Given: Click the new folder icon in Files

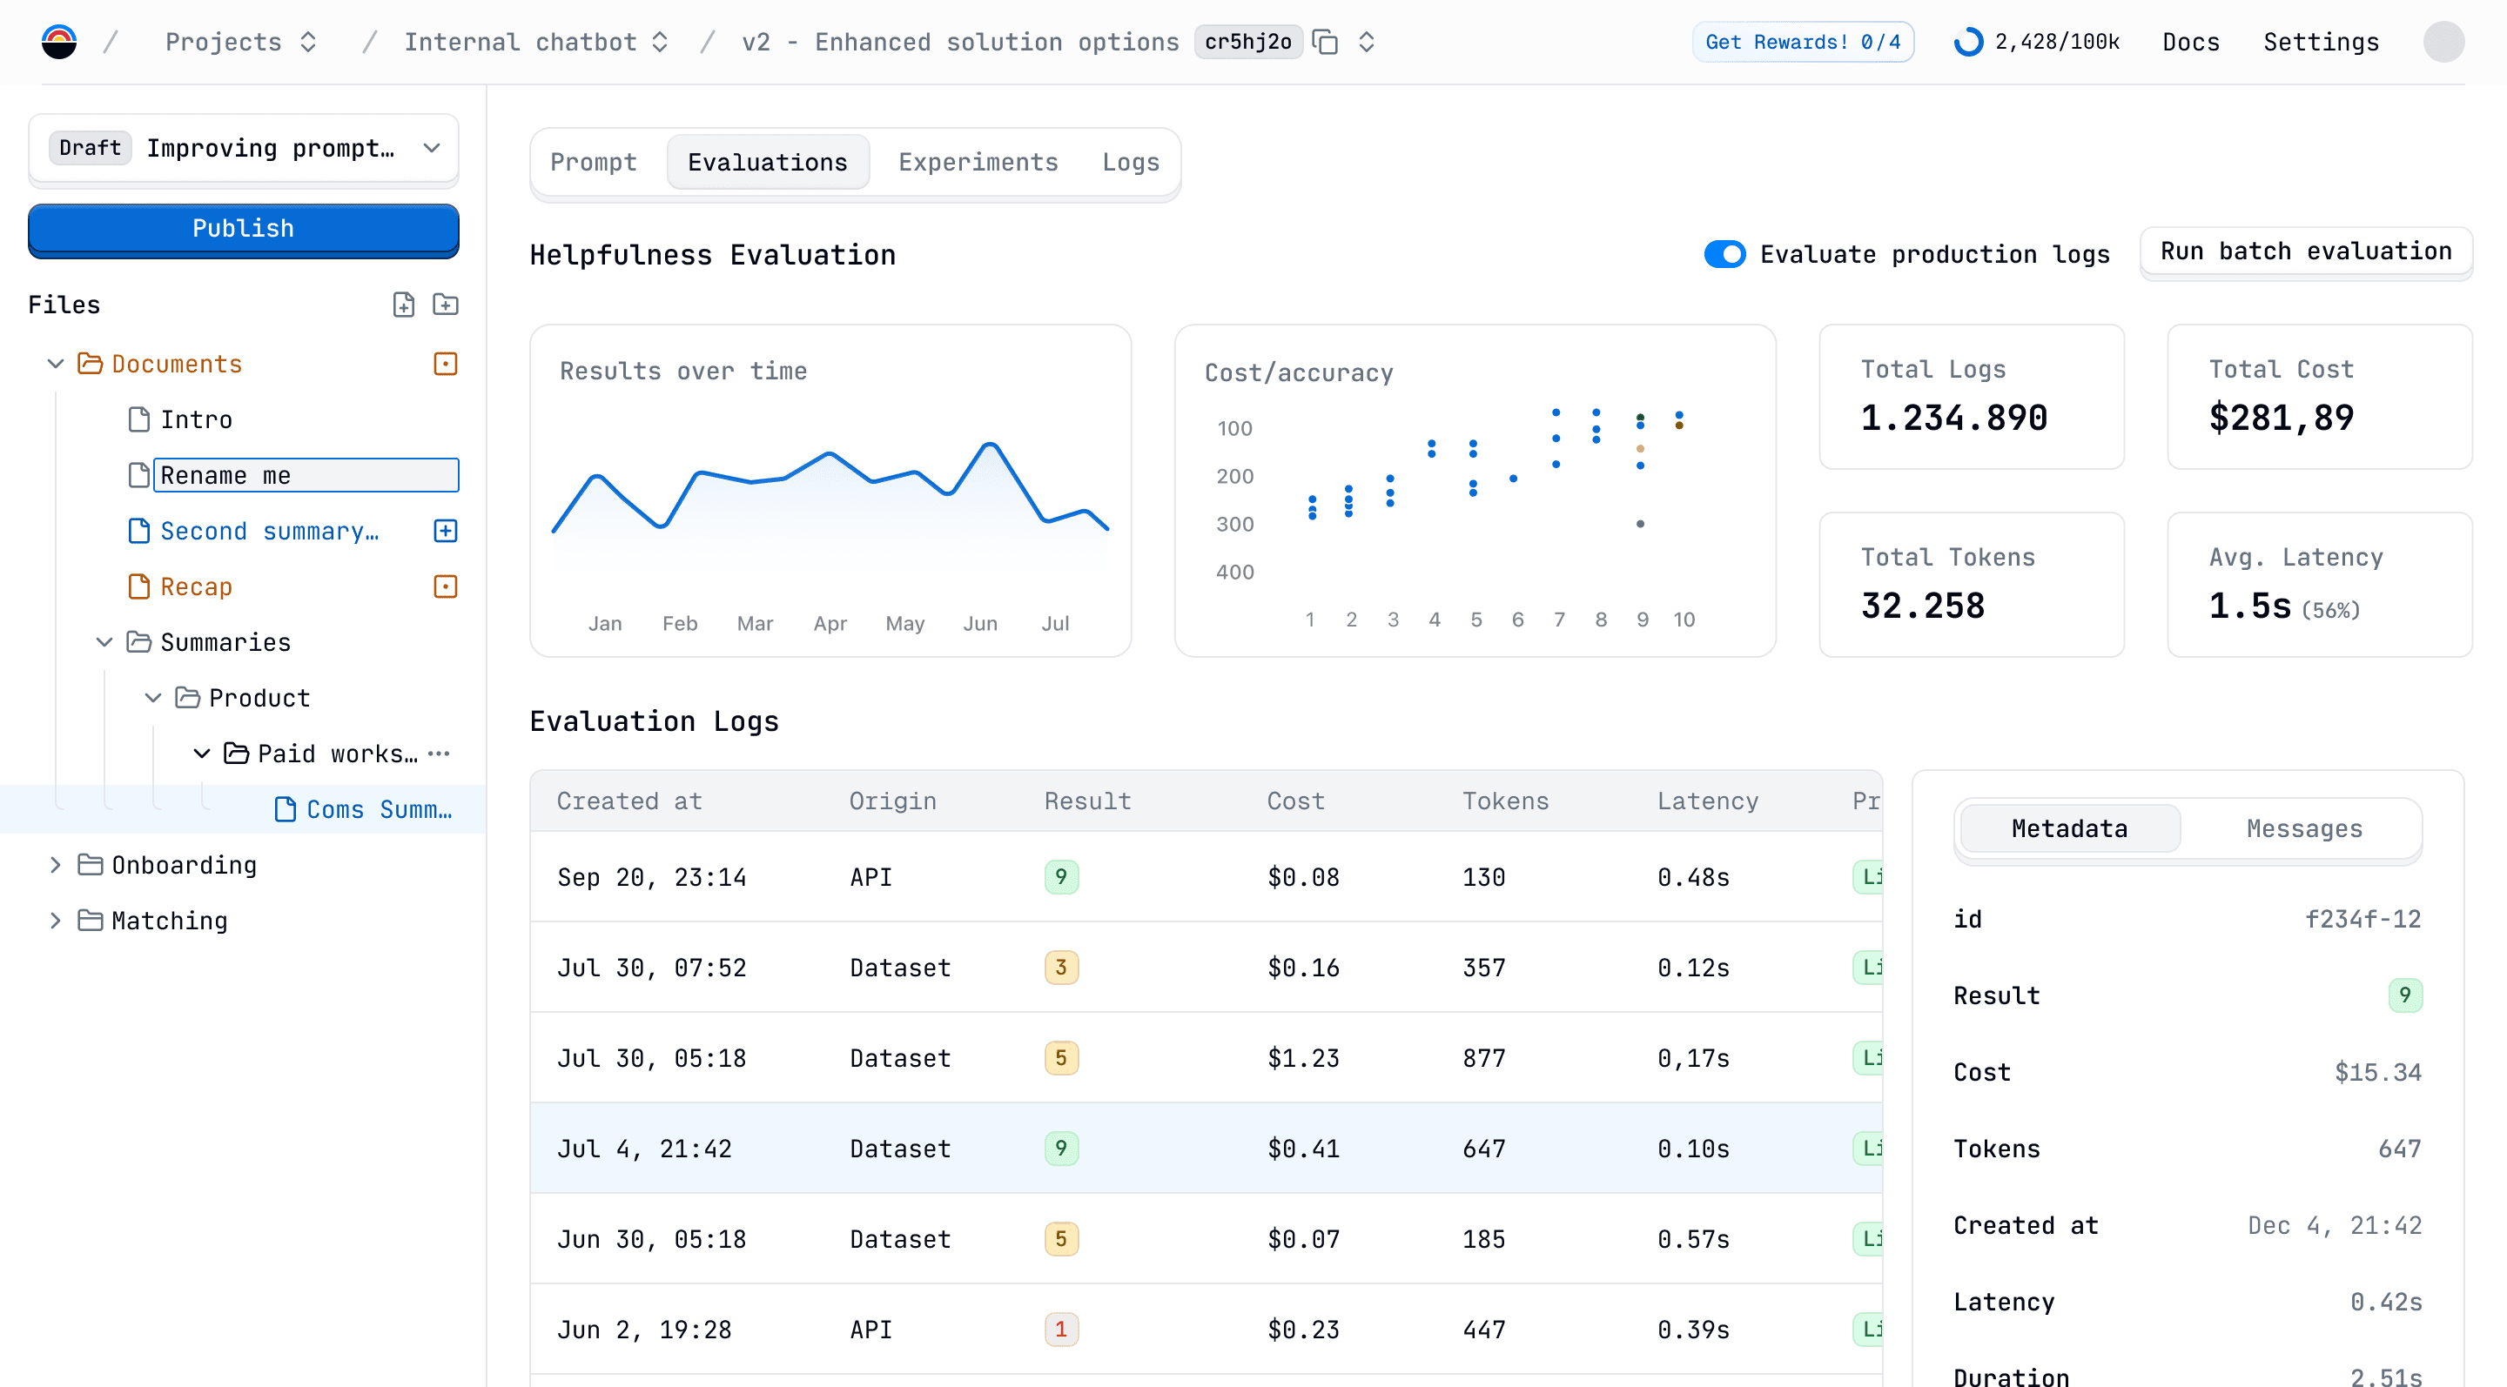Looking at the screenshot, I should click(x=446, y=305).
